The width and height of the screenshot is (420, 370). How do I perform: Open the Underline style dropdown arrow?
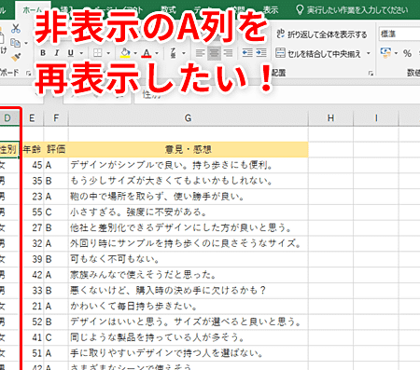(x=81, y=53)
